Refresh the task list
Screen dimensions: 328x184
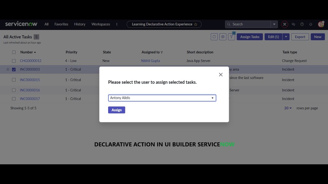(x=214, y=37)
